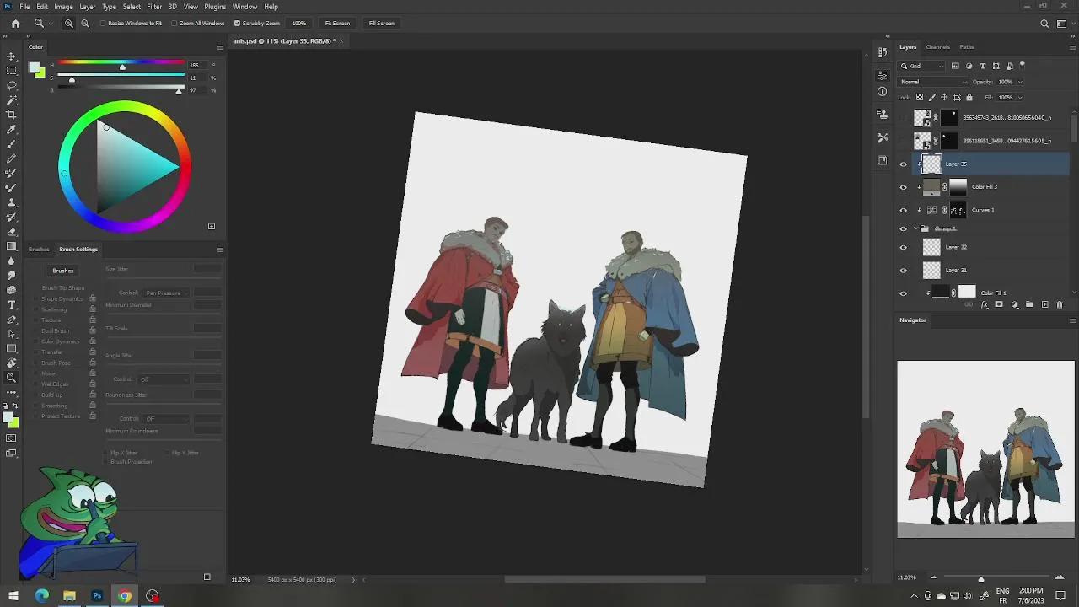This screenshot has width=1079, height=607.
Task: Select the Hand tool
Action: [12, 363]
